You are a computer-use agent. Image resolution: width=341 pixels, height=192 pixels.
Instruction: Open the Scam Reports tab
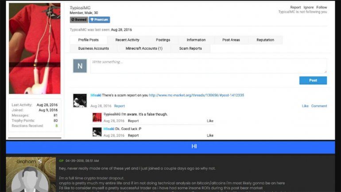click(x=190, y=49)
